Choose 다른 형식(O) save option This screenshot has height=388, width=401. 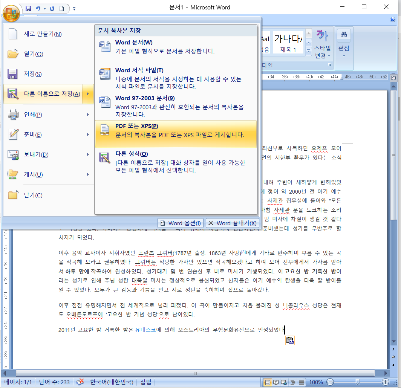176,162
